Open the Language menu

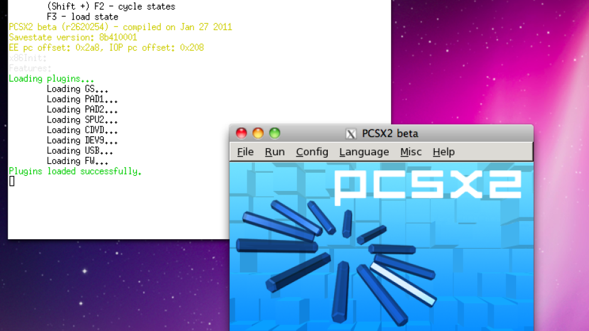pos(364,152)
